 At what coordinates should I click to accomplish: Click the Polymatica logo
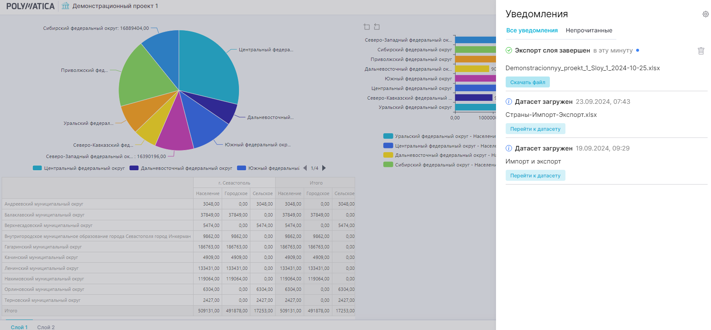[30, 6]
